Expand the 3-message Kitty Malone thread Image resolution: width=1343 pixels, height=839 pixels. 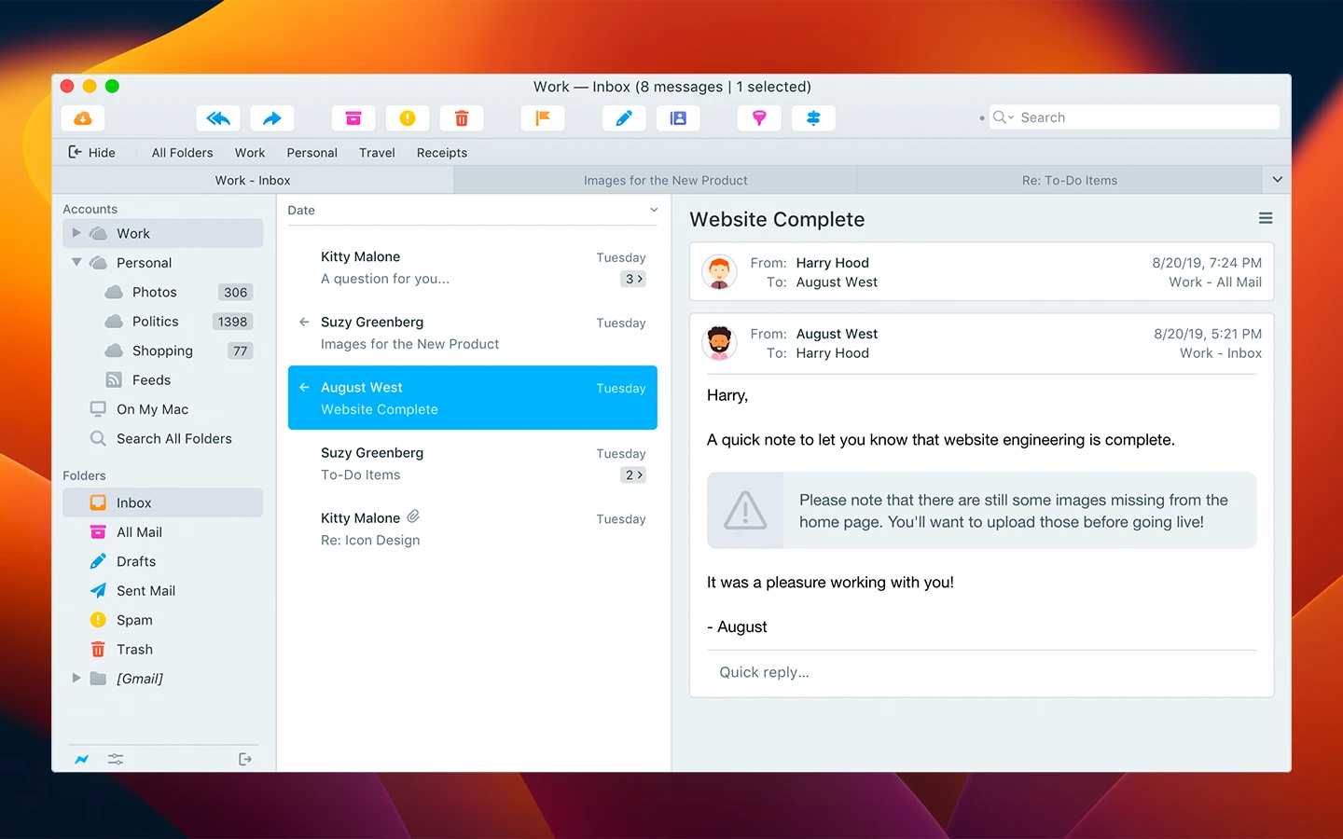633,279
